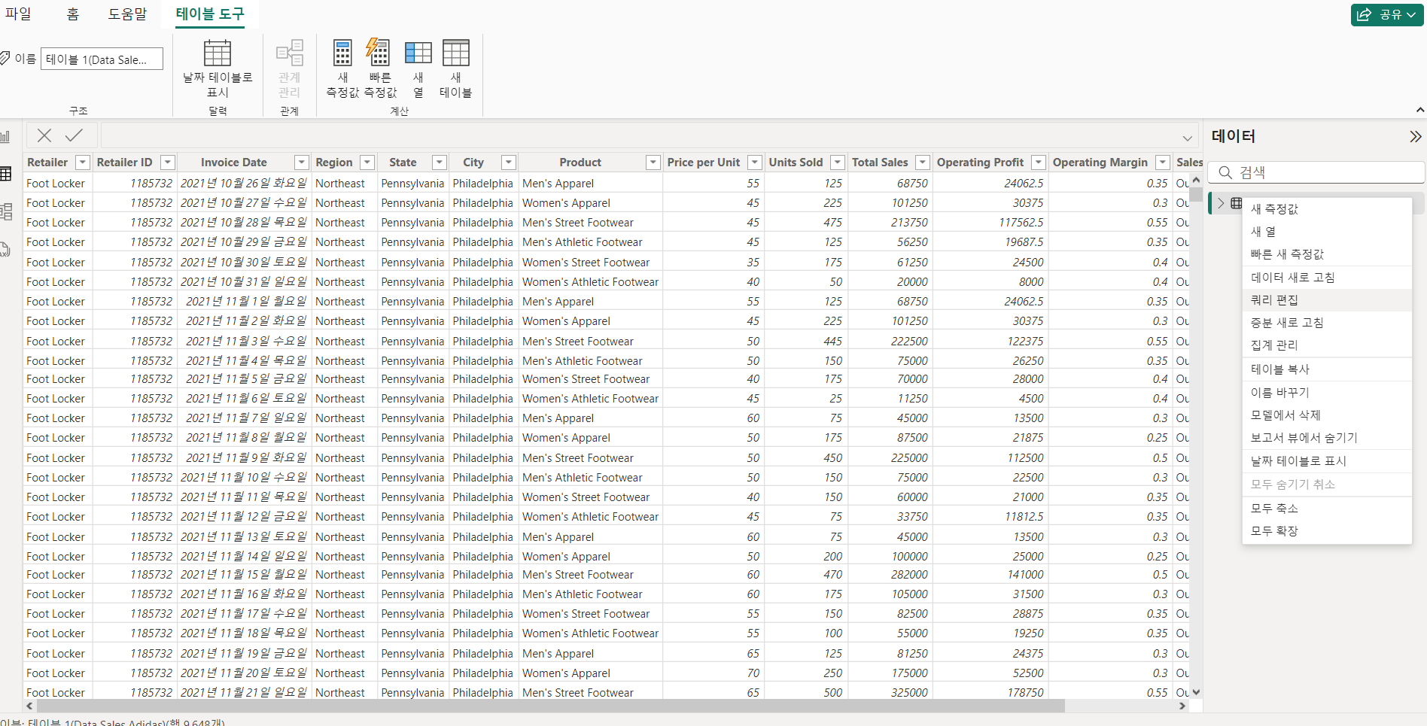
Task: Open the 도움말 ribbon tab
Action: click(x=127, y=14)
